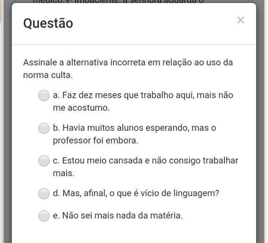Click the dark backdrop left of the dialog
Viewport: 268px width, 243px height.
[7, 123]
